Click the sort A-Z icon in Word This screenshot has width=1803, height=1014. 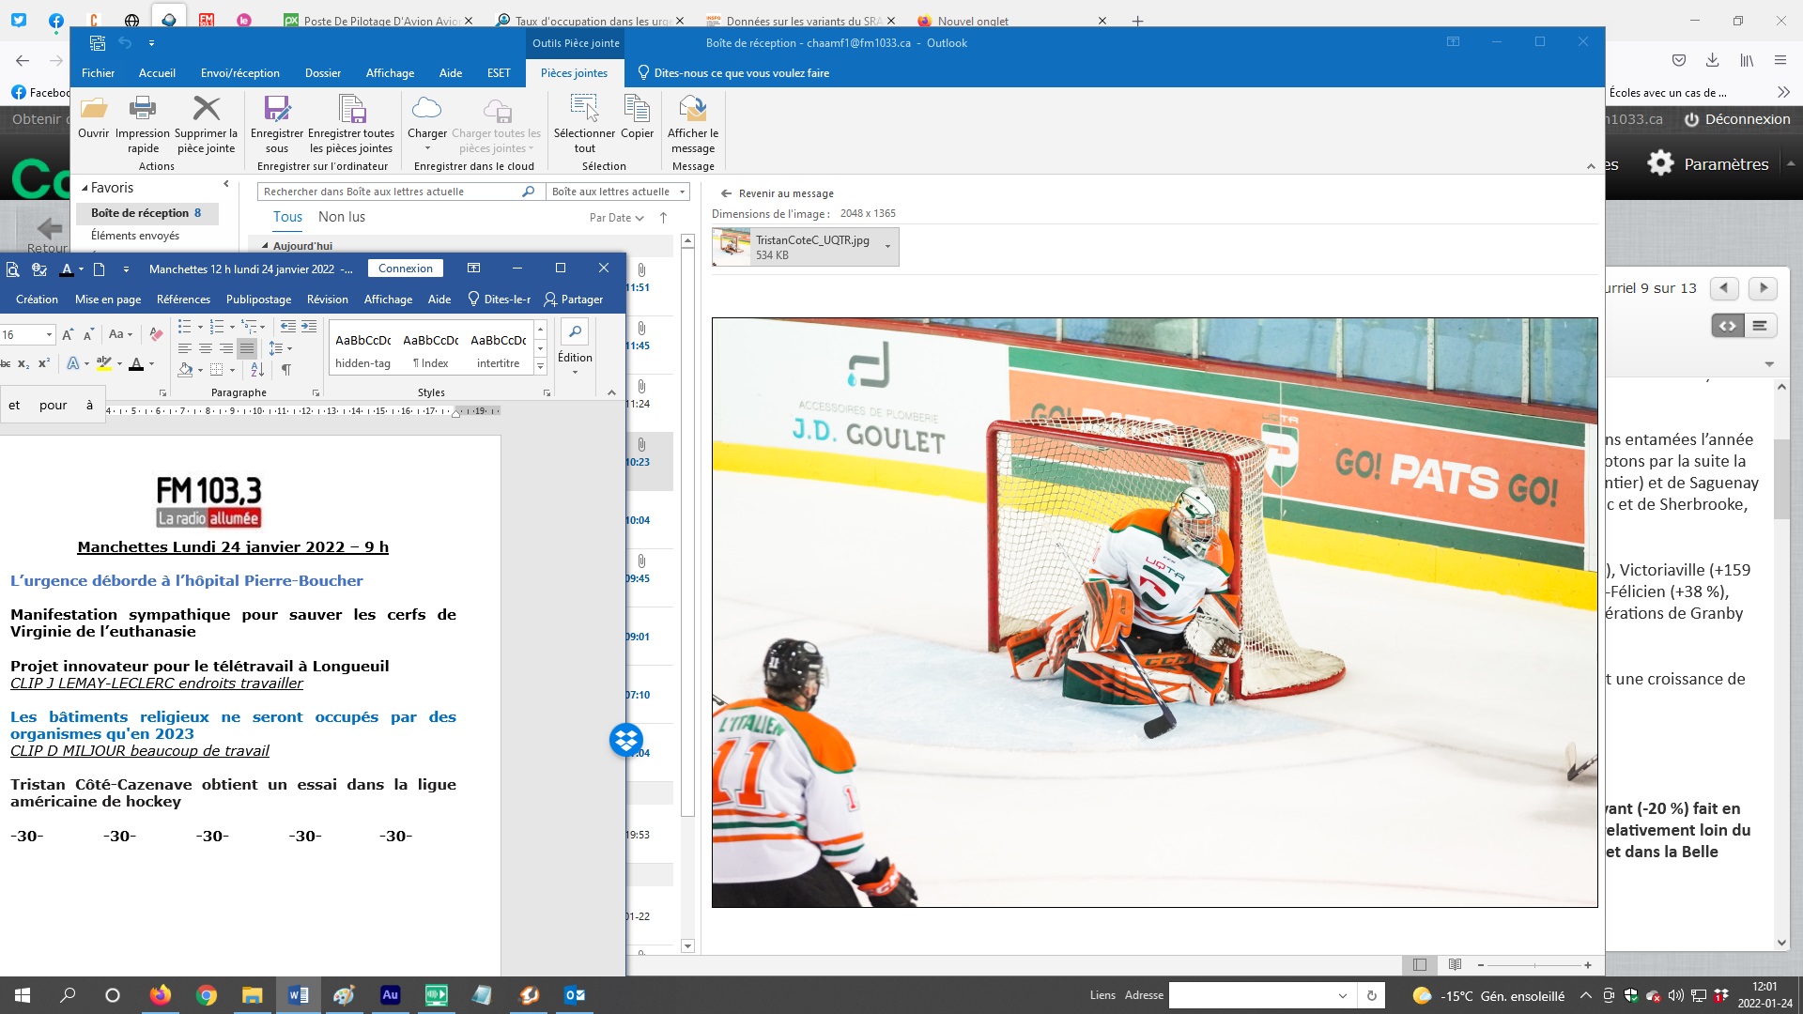(257, 370)
